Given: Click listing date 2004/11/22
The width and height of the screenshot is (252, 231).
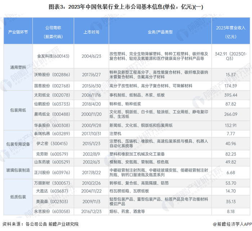Looking at the screenshot, I should click(91, 191).
